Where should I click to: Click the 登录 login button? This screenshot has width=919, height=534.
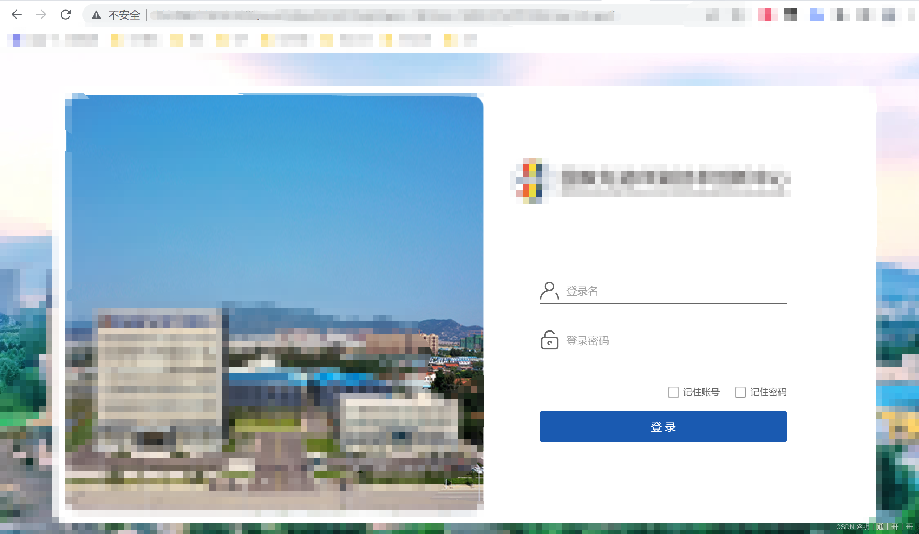663,427
